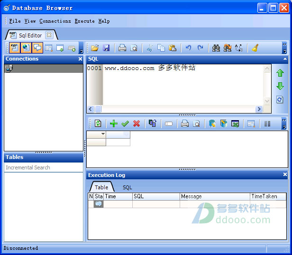The width and height of the screenshot is (292, 255).
Task: Click the table properties icon in left toolbar
Action: coord(49,48)
